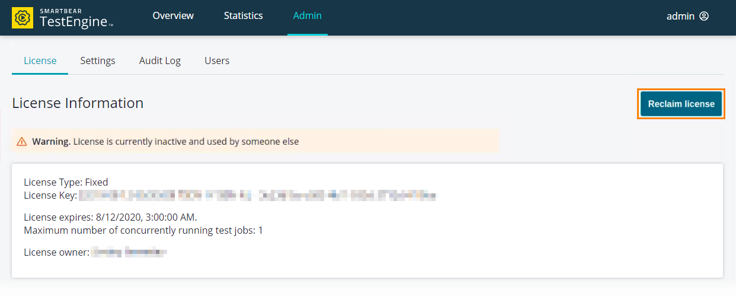Click the license expiration date line
Screen dimensions: 736x296
110,217
